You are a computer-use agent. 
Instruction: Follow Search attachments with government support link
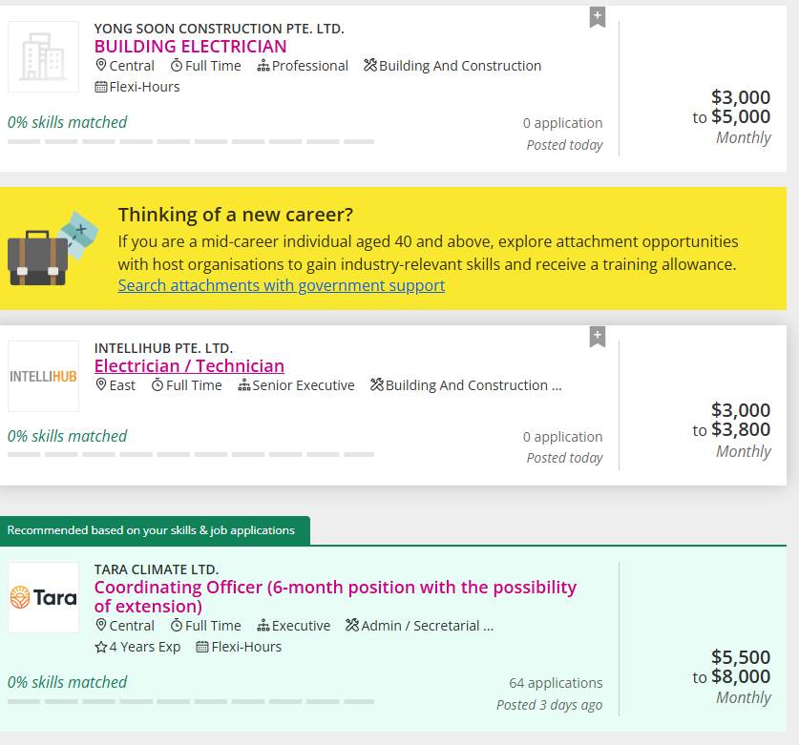[282, 285]
